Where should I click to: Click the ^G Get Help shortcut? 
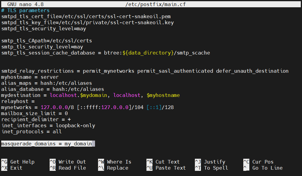click(x=18, y=162)
